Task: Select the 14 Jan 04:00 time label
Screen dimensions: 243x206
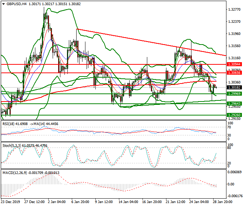Action: tap(128, 202)
